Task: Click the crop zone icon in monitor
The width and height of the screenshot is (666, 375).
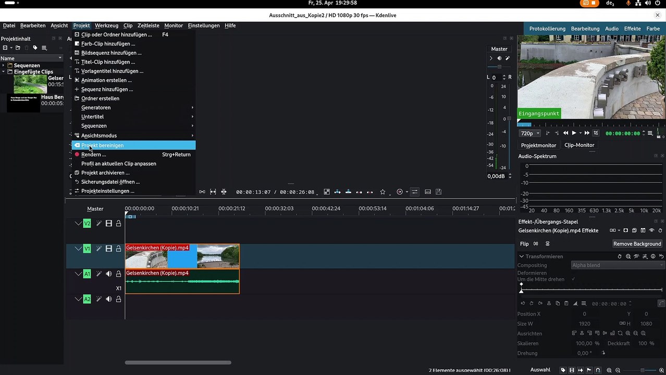Action: tap(596, 133)
